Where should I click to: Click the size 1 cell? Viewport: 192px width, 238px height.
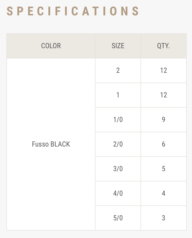click(x=118, y=95)
